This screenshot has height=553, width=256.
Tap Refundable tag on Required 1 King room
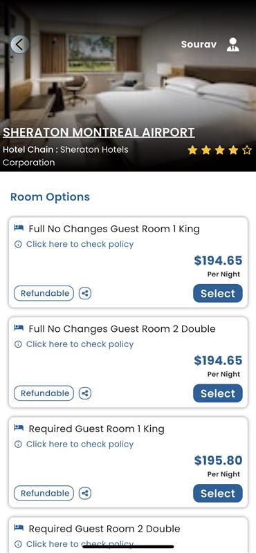click(x=44, y=493)
